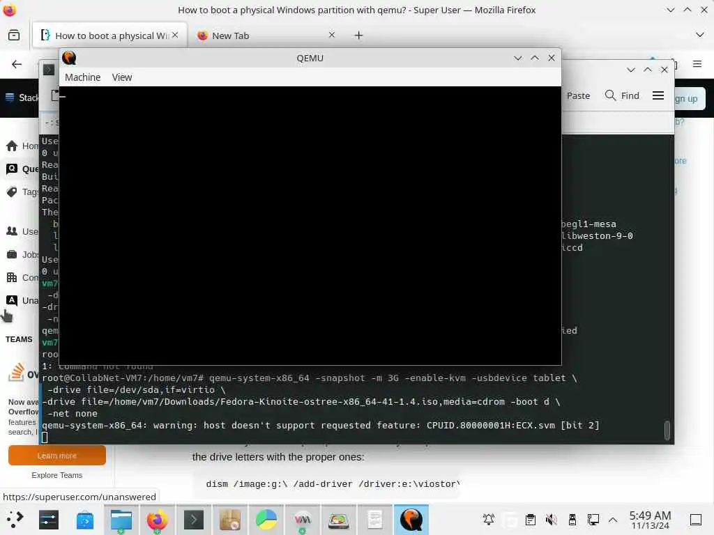This screenshot has width=714, height=535.
Task: Open the text document taskbar icon
Action: [x=374, y=520]
